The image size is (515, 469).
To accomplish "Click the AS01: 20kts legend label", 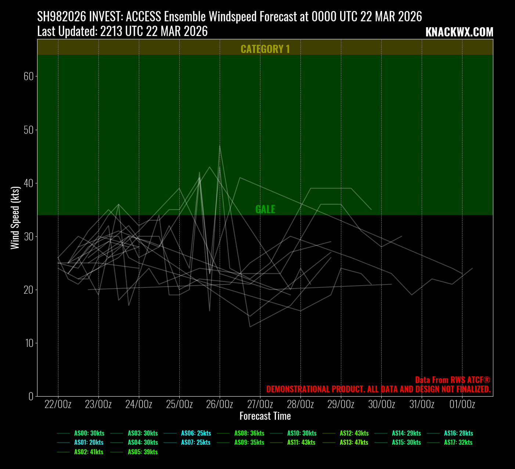I will tap(89, 443).
